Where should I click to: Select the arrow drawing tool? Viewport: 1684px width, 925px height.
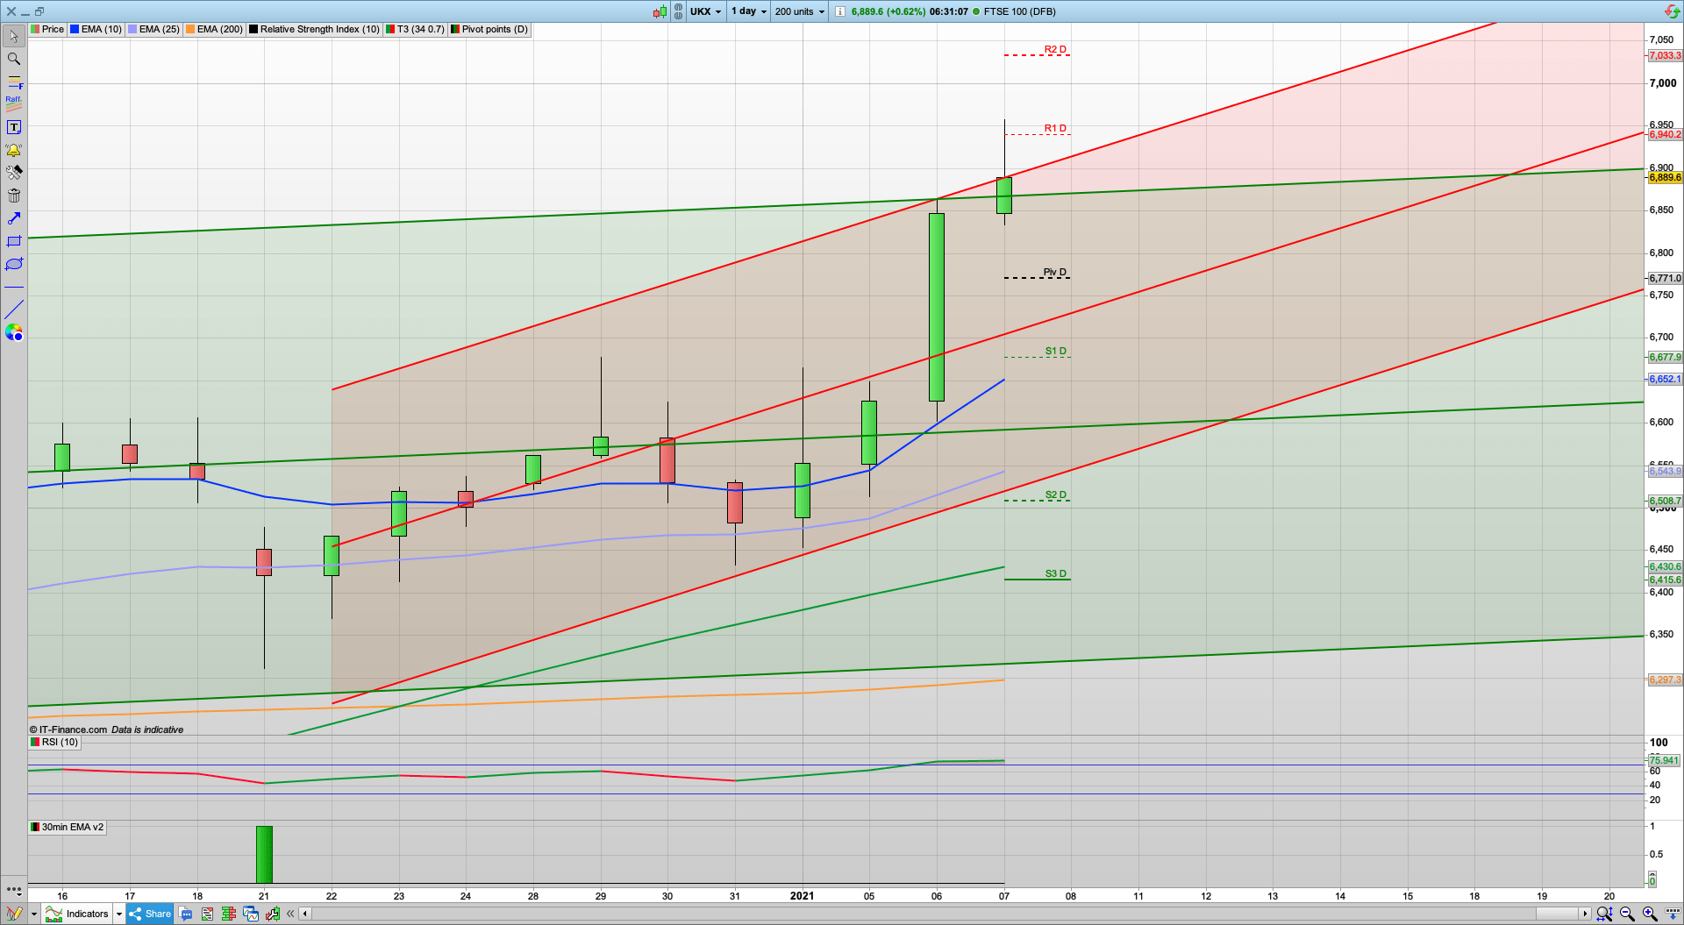click(13, 218)
